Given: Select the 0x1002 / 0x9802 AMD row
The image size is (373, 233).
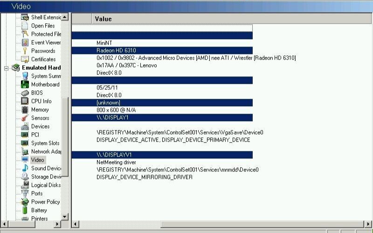Looking at the screenshot, I should (184, 58).
